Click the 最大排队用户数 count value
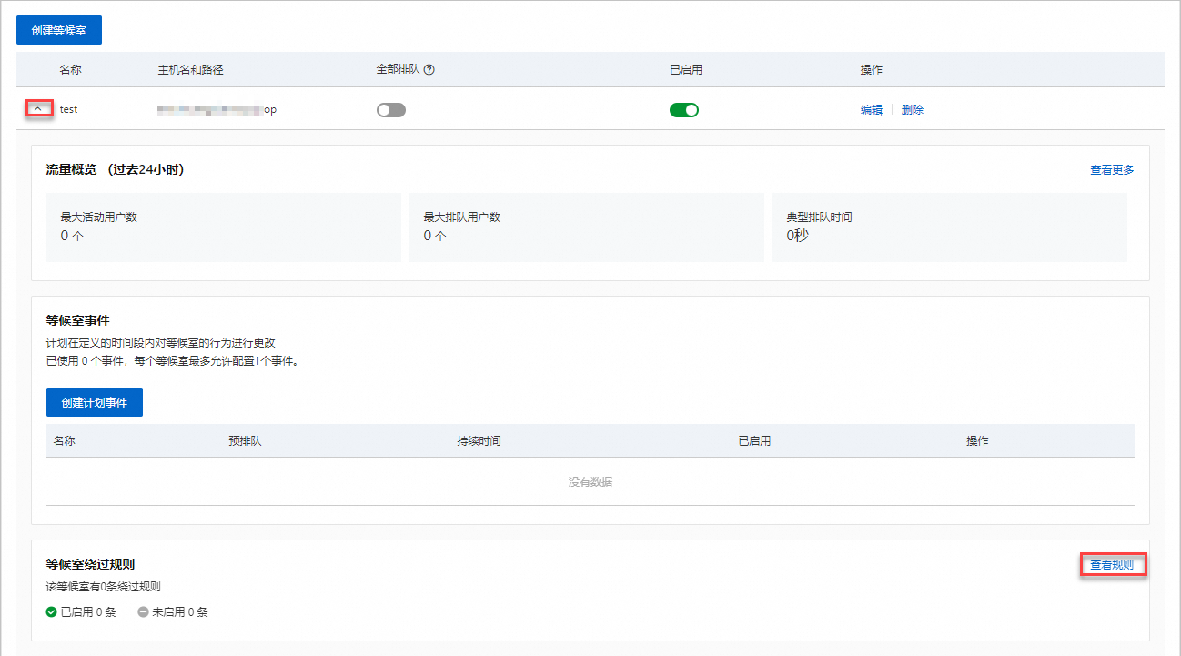 [435, 236]
